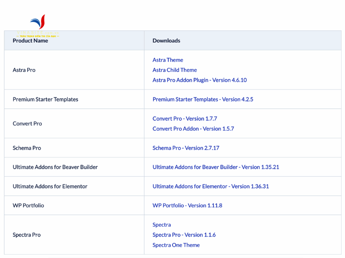Get the Spectra One Theme download
Viewport: 345px width, 258px height.
tap(176, 245)
